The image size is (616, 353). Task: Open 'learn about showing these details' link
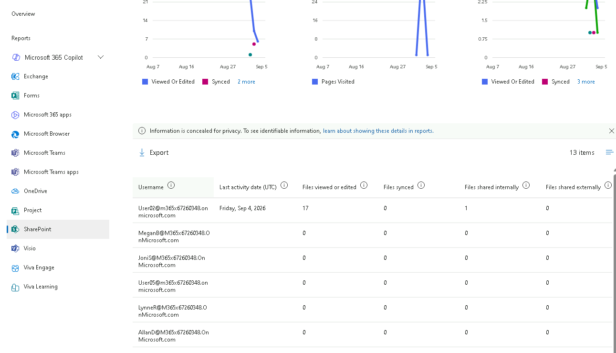click(x=377, y=131)
